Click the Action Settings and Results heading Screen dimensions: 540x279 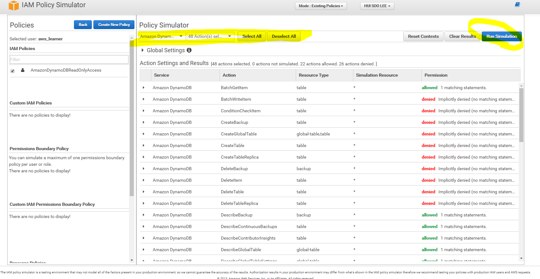pos(174,63)
